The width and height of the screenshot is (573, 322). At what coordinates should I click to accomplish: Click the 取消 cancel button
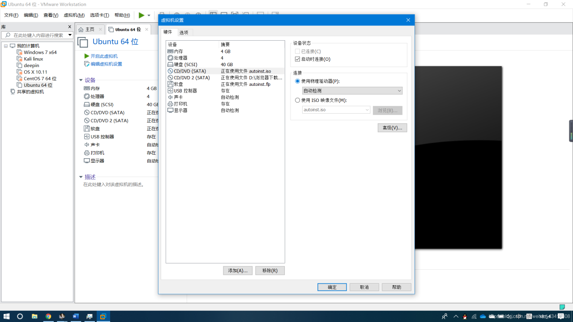pos(364,287)
